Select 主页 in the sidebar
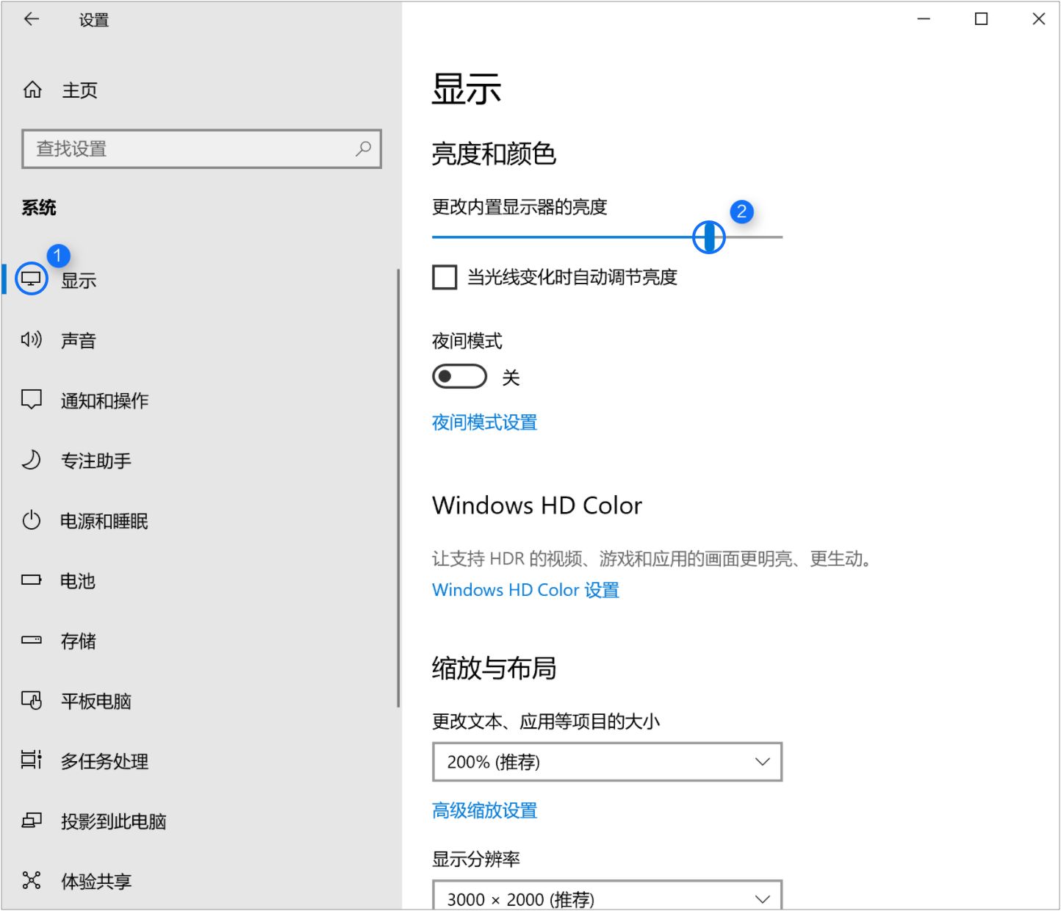Viewport: 1061px width, 911px height. pos(79,90)
